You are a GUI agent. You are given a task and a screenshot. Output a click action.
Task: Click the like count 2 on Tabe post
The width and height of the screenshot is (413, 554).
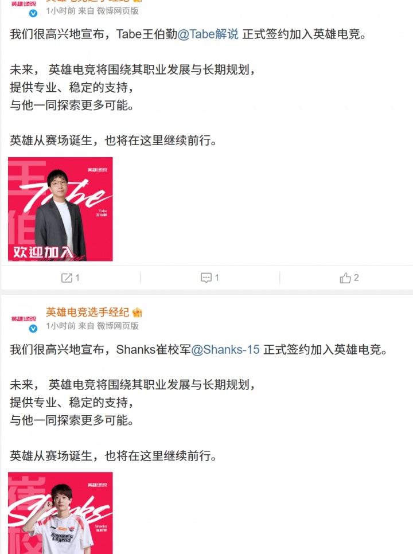pos(356,278)
